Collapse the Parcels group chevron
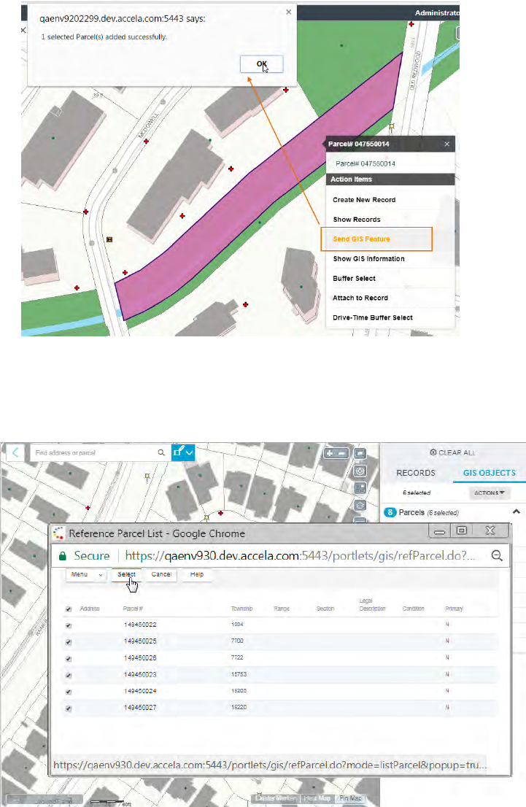 tap(517, 511)
